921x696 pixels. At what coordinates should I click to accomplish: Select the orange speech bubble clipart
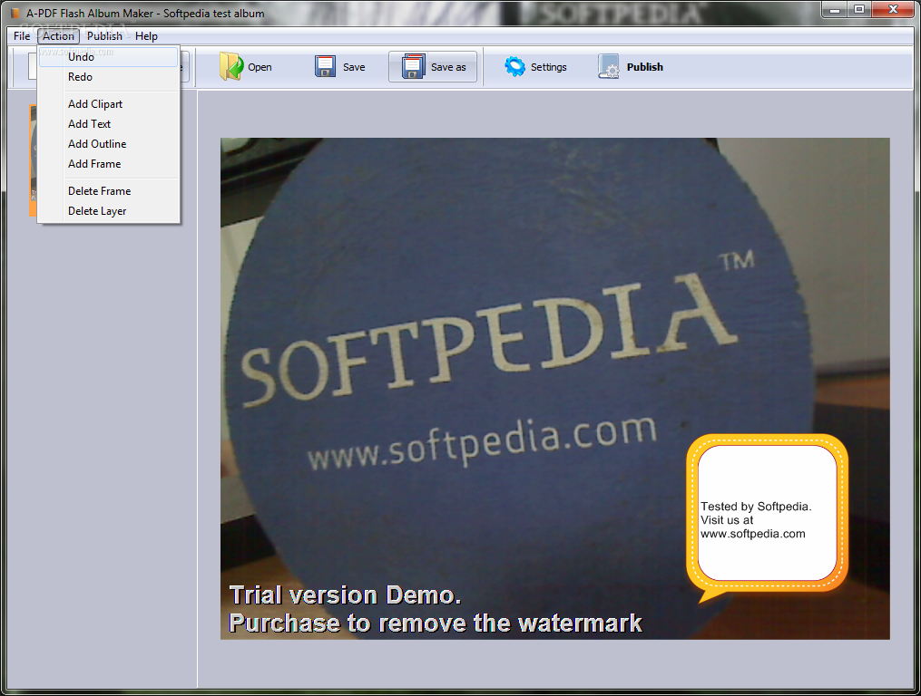[x=767, y=517]
